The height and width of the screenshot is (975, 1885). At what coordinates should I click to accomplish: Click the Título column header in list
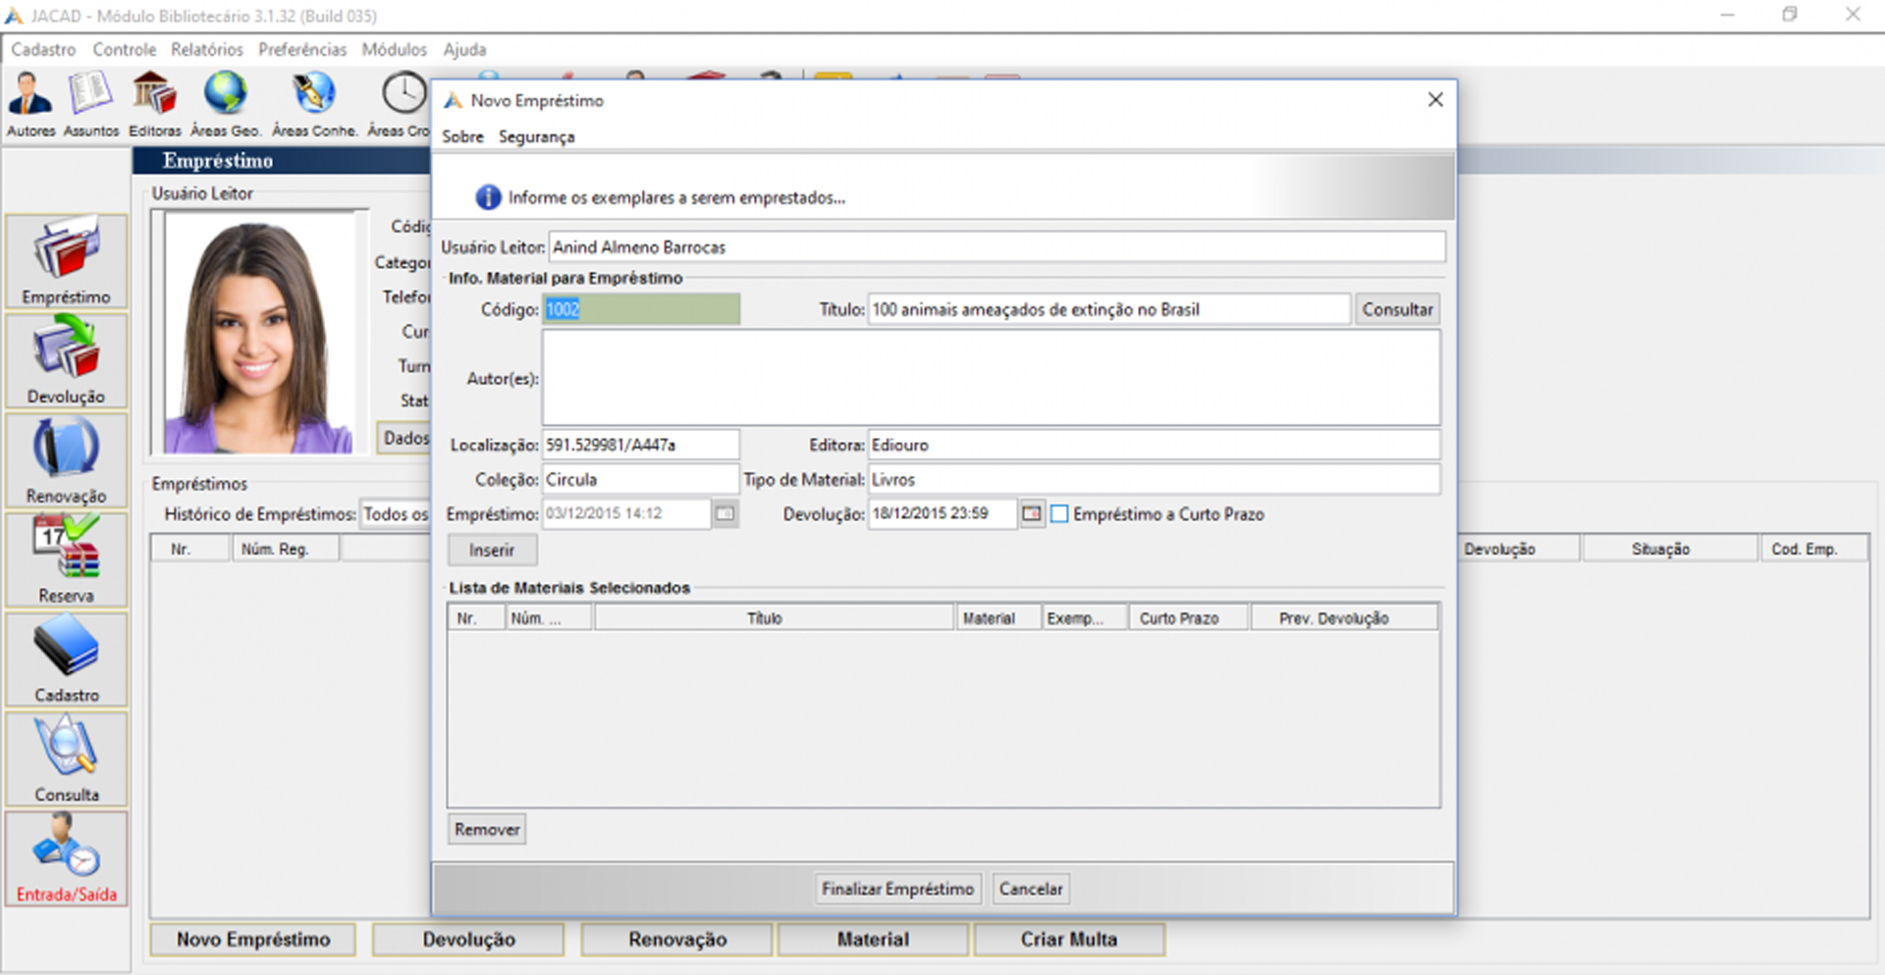[774, 619]
